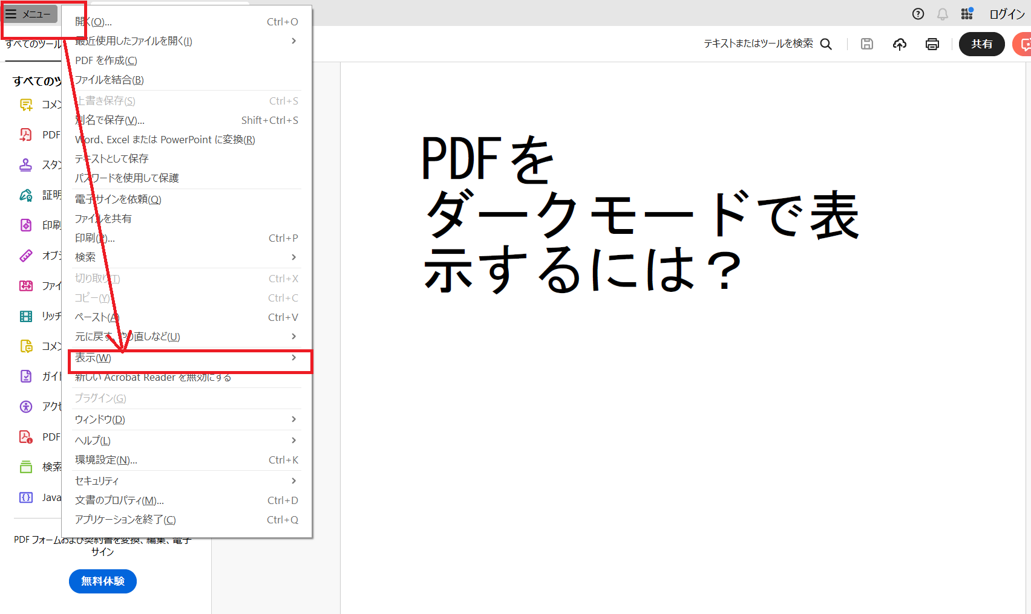The height and width of the screenshot is (614, 1031).
Task: Expand the 最近使用したファイルを開く submenu
Action: tap(294, 40)
